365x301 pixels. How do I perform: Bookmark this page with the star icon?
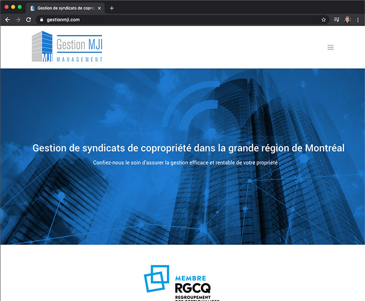point(324,20)
